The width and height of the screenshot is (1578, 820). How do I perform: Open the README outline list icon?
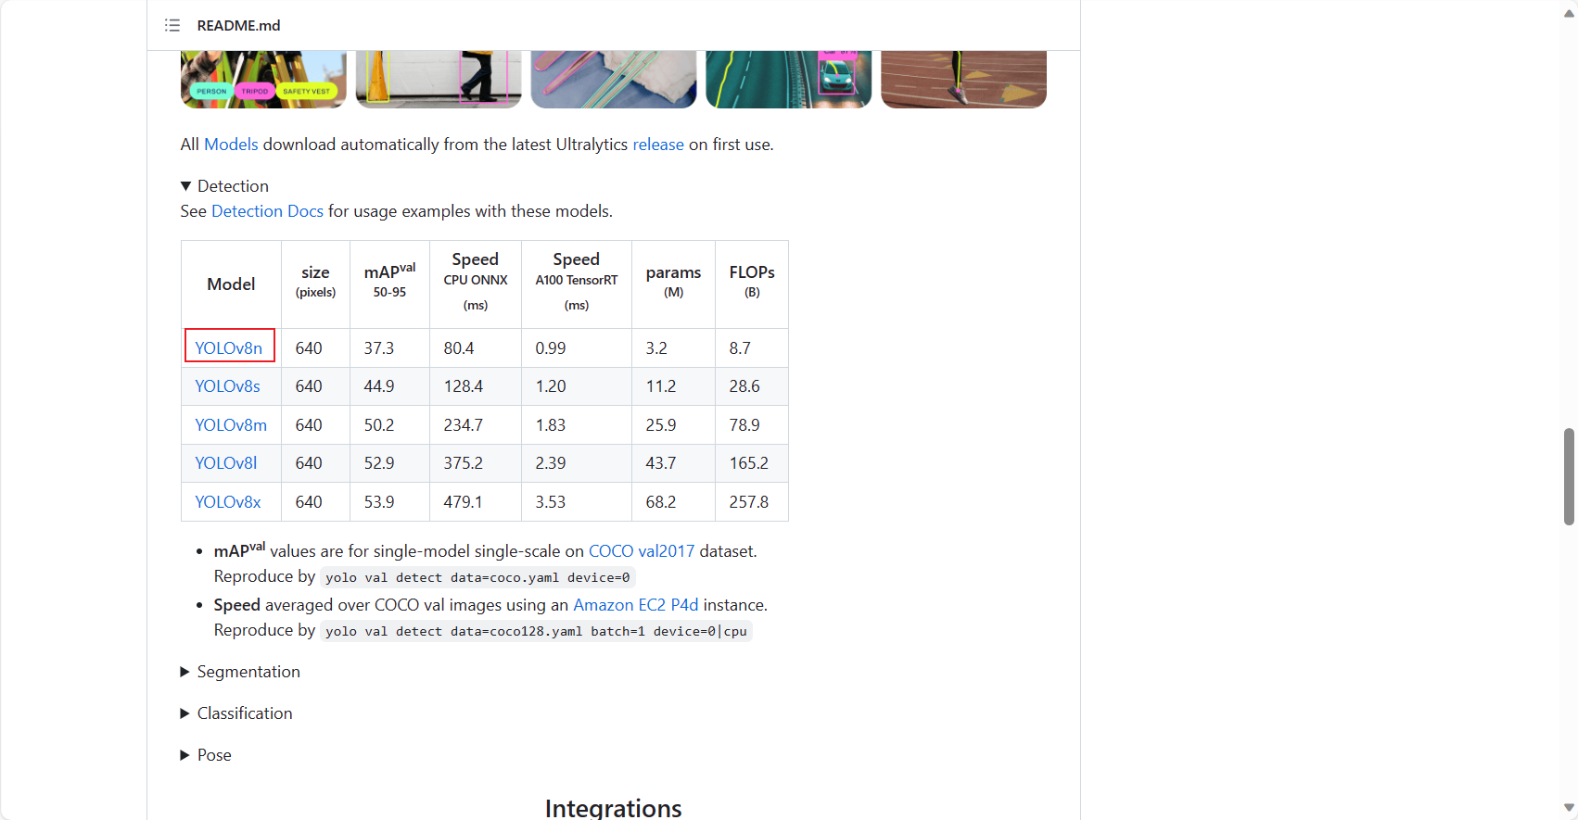pos(172,25)
